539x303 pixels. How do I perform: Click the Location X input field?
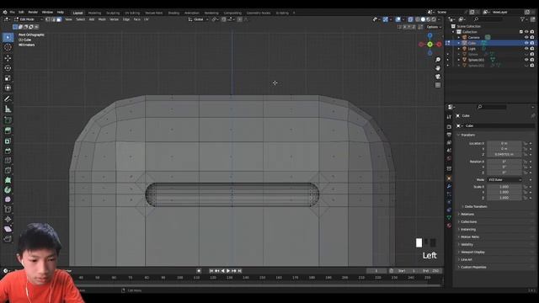click(x=504, y=143)
